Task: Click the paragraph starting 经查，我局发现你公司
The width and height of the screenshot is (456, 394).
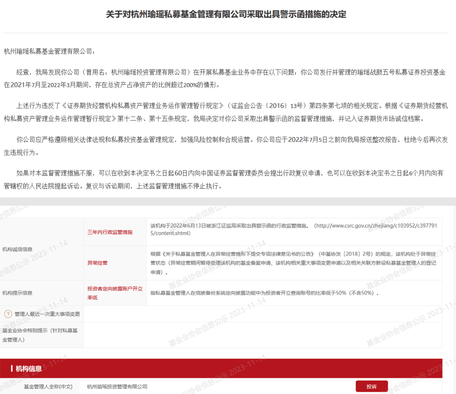Action: point(225,78)
